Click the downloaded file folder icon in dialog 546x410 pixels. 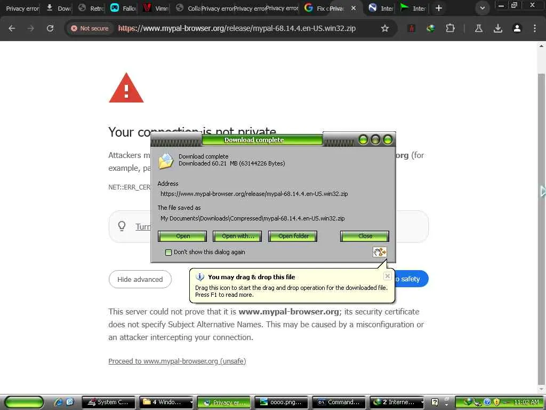166,161
